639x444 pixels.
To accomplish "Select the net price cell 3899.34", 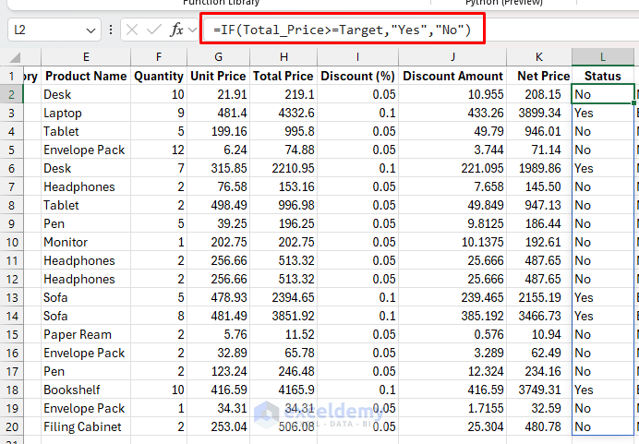I will (x=539, y=113).
